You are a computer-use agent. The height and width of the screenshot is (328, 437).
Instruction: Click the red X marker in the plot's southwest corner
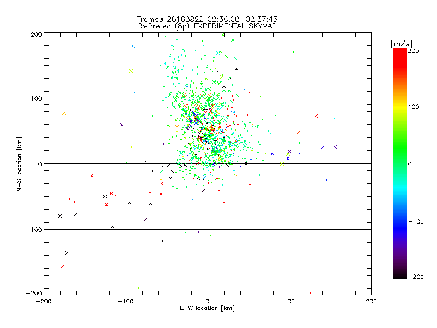click(x=62, y=267)
